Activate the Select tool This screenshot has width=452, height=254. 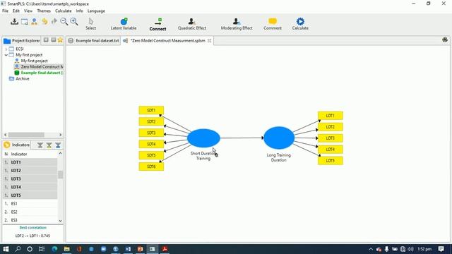90,24
